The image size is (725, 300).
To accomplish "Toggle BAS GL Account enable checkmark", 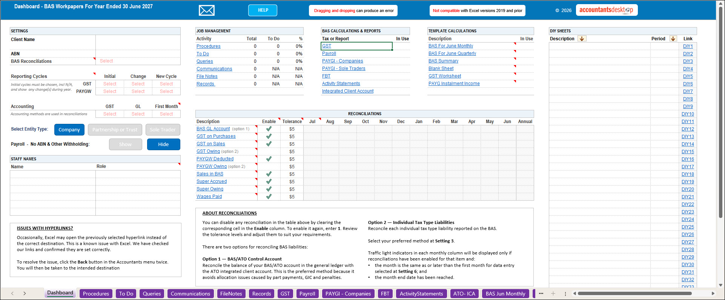I will [x=269, y=129].
